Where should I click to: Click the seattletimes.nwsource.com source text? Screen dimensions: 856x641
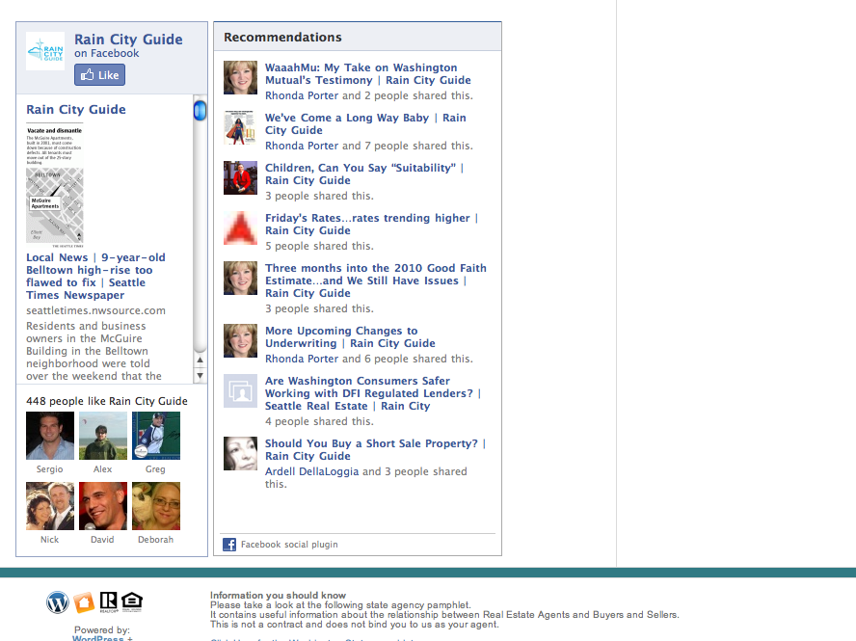click(x=96, y=310)
